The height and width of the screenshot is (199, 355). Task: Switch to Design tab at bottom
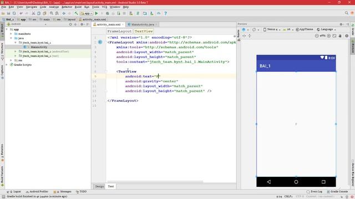click(99, 186)
